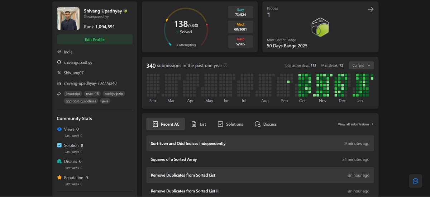
Task: Click the react-16 skill tag
Action: pyautogui.click(x=92, y=93)
